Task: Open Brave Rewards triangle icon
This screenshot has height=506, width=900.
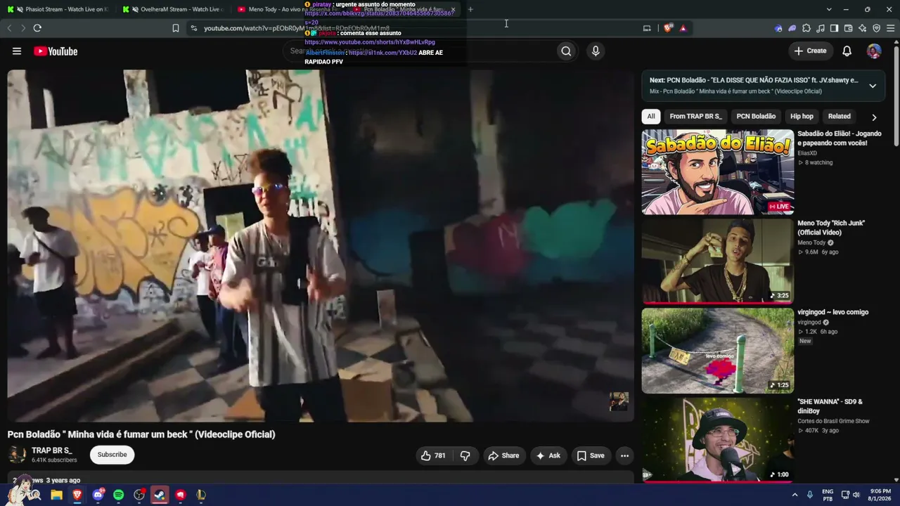Action: (x=683, y=28)
